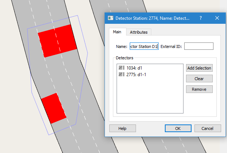Remove the selected detector

click(199, 89)
